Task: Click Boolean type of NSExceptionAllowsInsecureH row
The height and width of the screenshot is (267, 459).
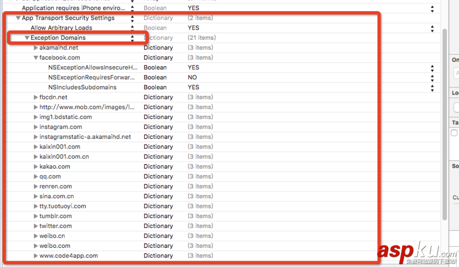Action: (155, 68)
